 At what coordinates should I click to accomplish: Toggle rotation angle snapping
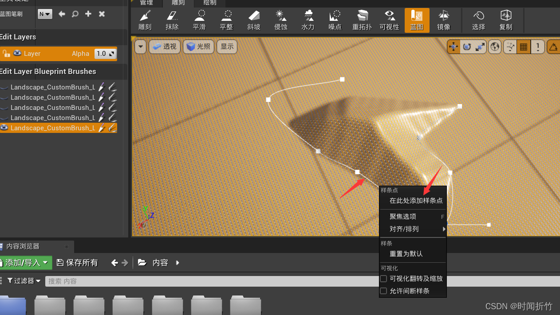tap(553, 47)
